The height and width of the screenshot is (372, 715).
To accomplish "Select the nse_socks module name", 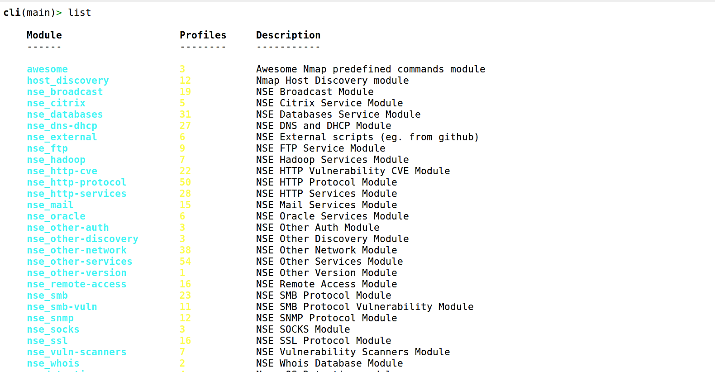I will click(x=53, y=329).
